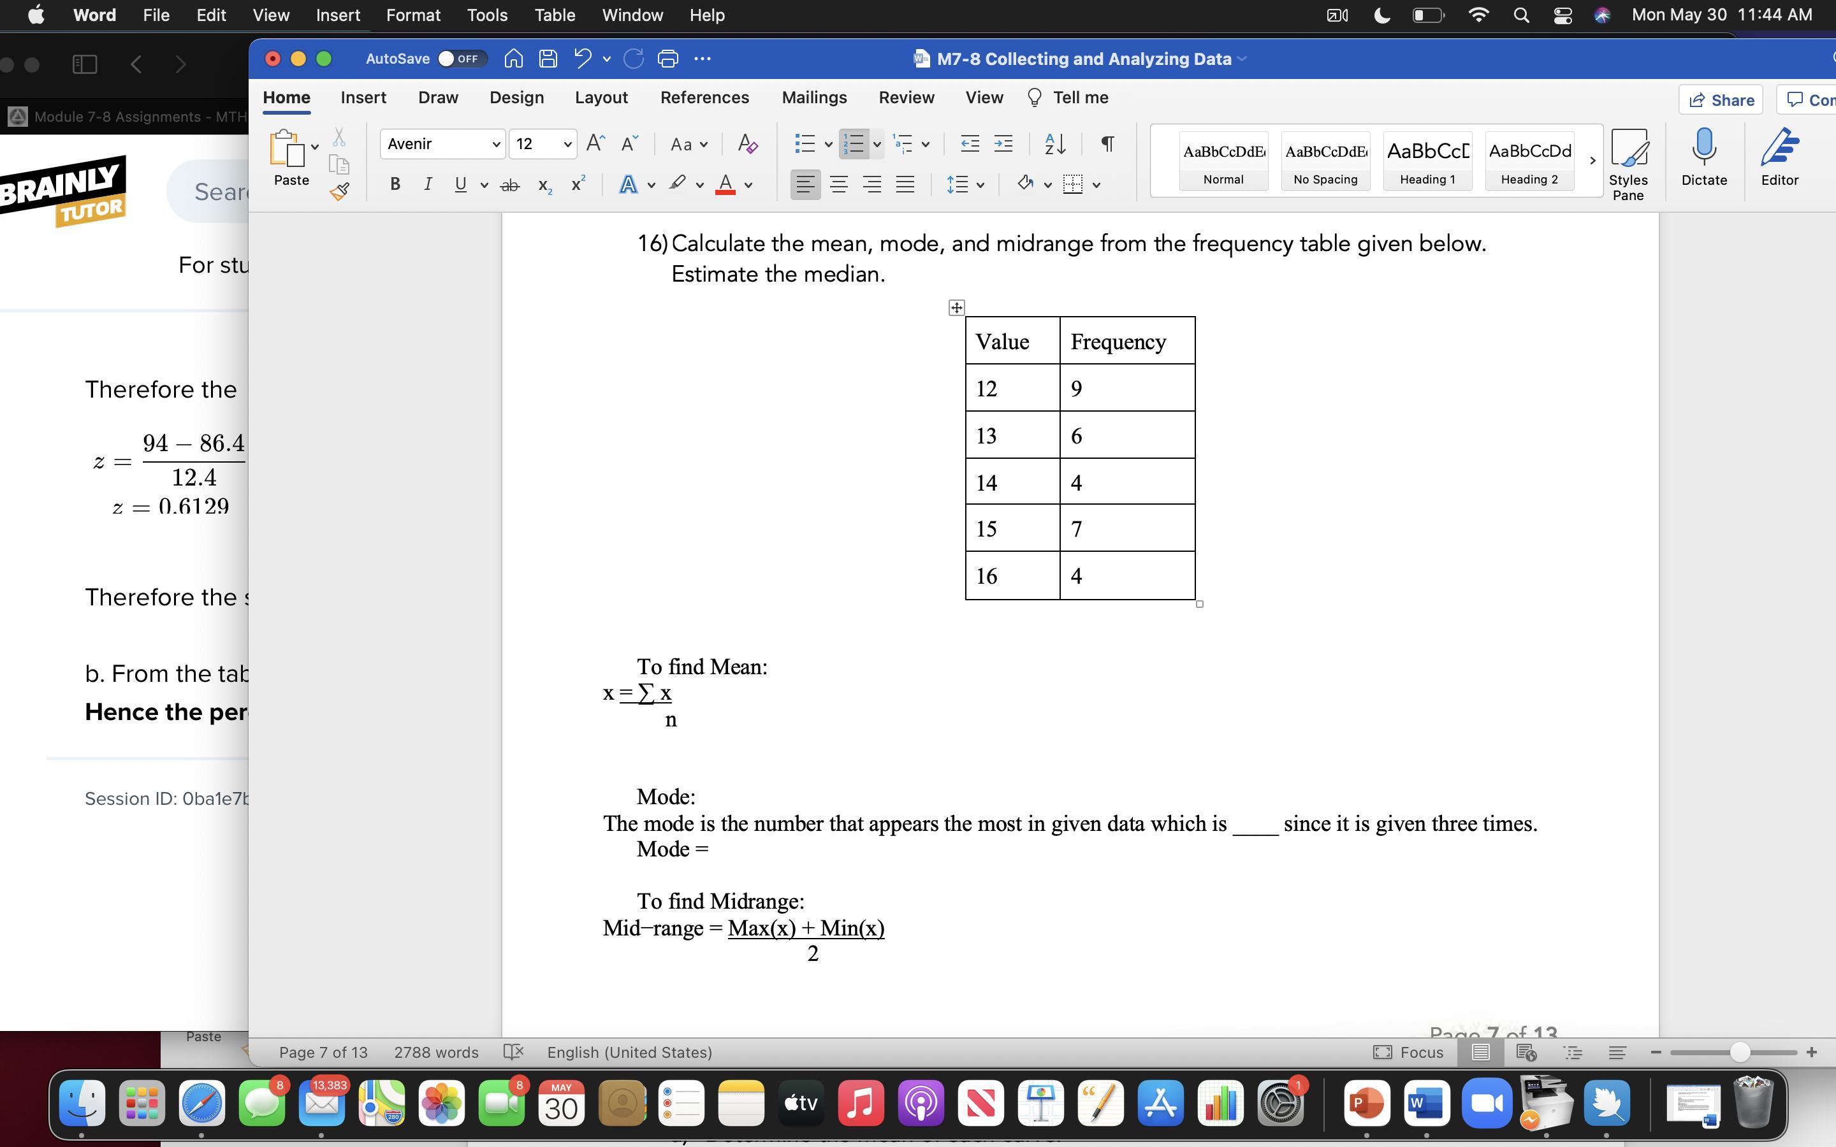The width and height of the screenshot is (1836, 1147).
Task: Open the Table menu in menu bar
Action: tap(554, 15)
